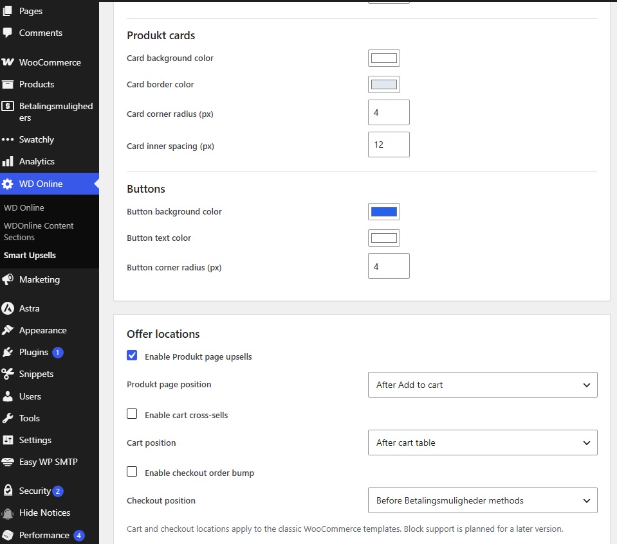617x544 pixels.
Task: Click the Marketing megaphone icon
Action: point(8,279)
